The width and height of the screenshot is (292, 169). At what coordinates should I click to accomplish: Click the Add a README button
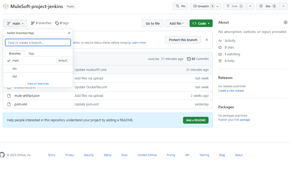point(196,120)
